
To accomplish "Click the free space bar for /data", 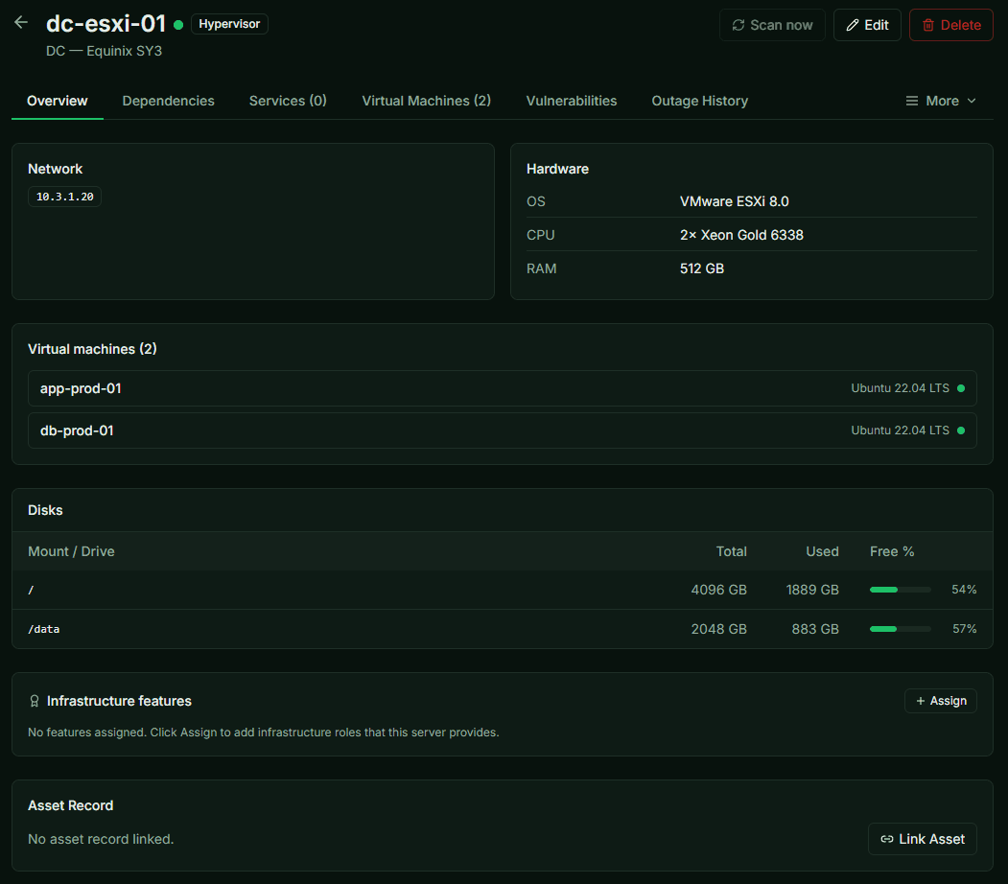I will pos(900,629).
